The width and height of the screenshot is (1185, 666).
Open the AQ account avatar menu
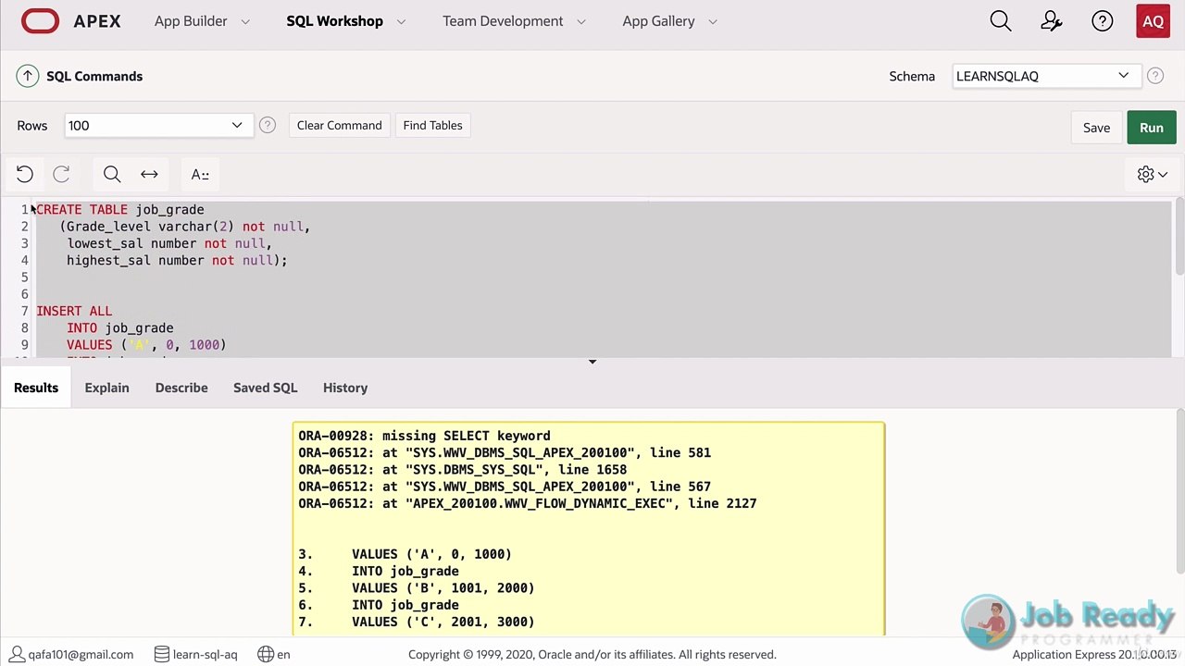pos(1154,21)
